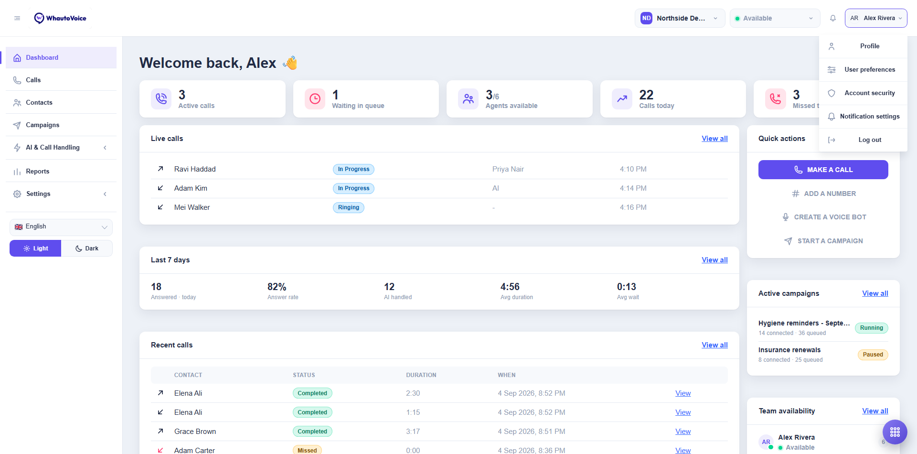
Task: Click the Active calls phone icon
Action: point(161,99)
